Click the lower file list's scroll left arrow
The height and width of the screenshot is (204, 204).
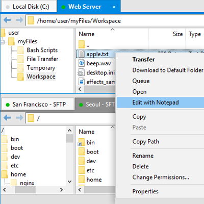pos(80,190)
